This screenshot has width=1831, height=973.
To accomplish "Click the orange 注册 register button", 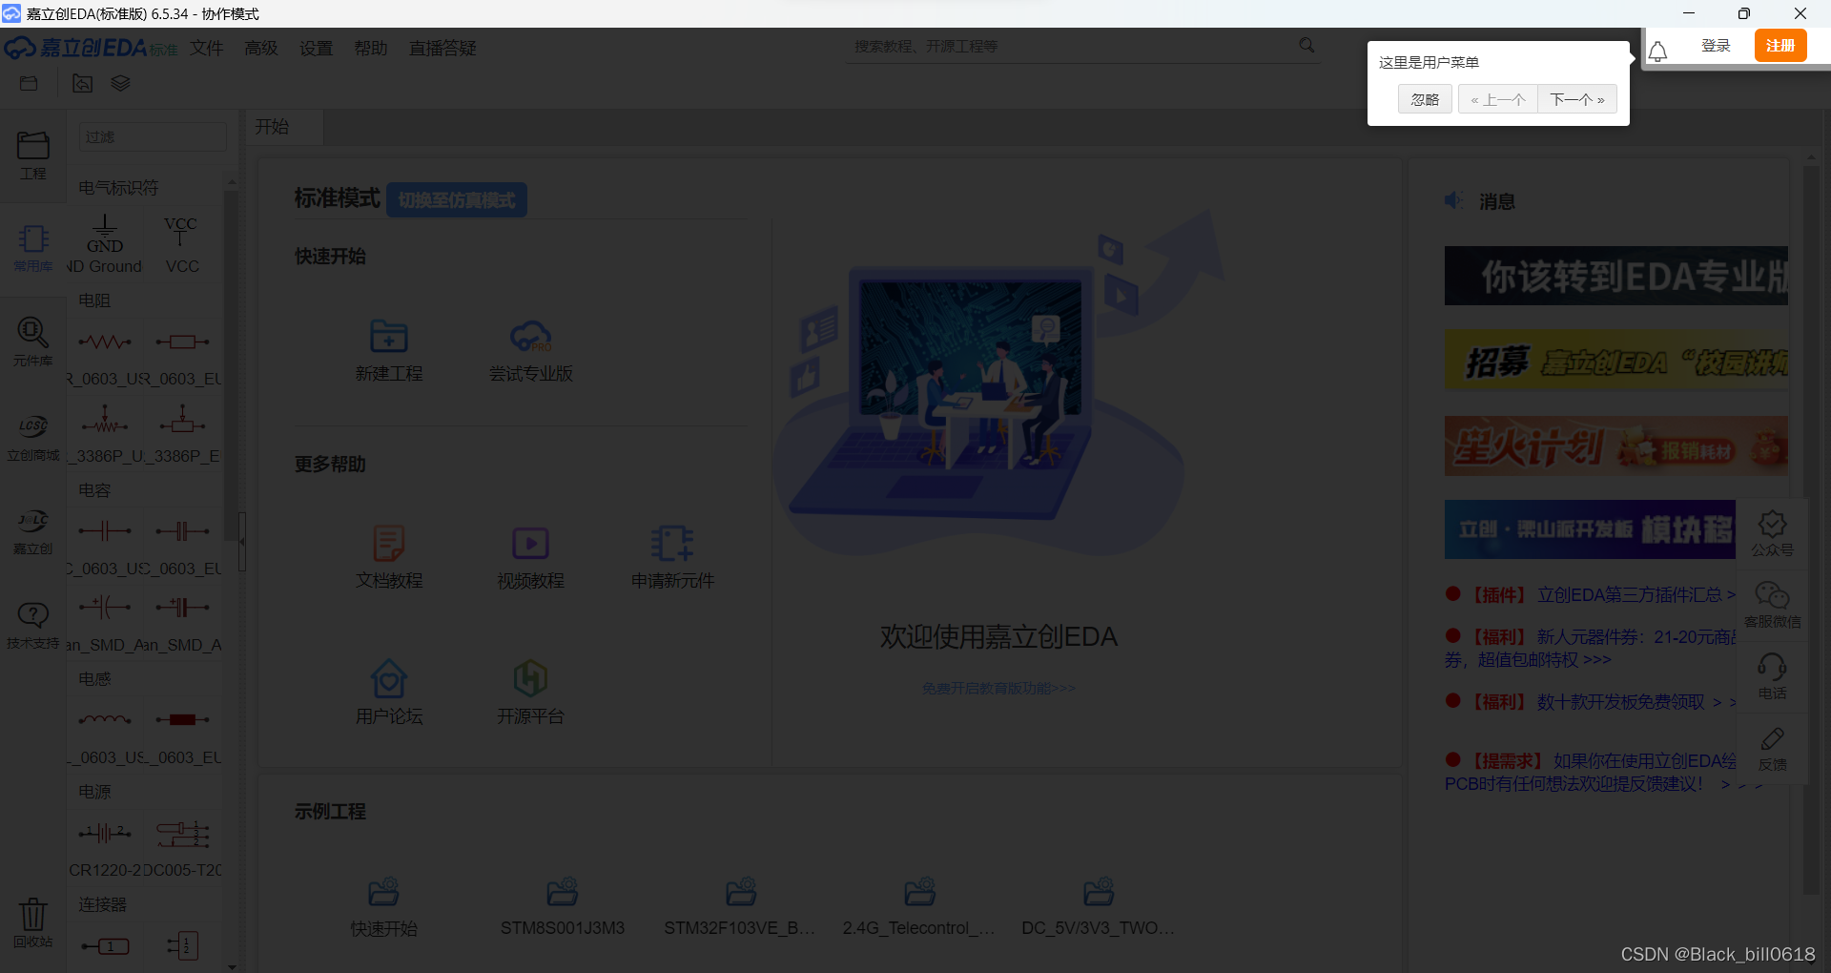I will point(1780,46).
